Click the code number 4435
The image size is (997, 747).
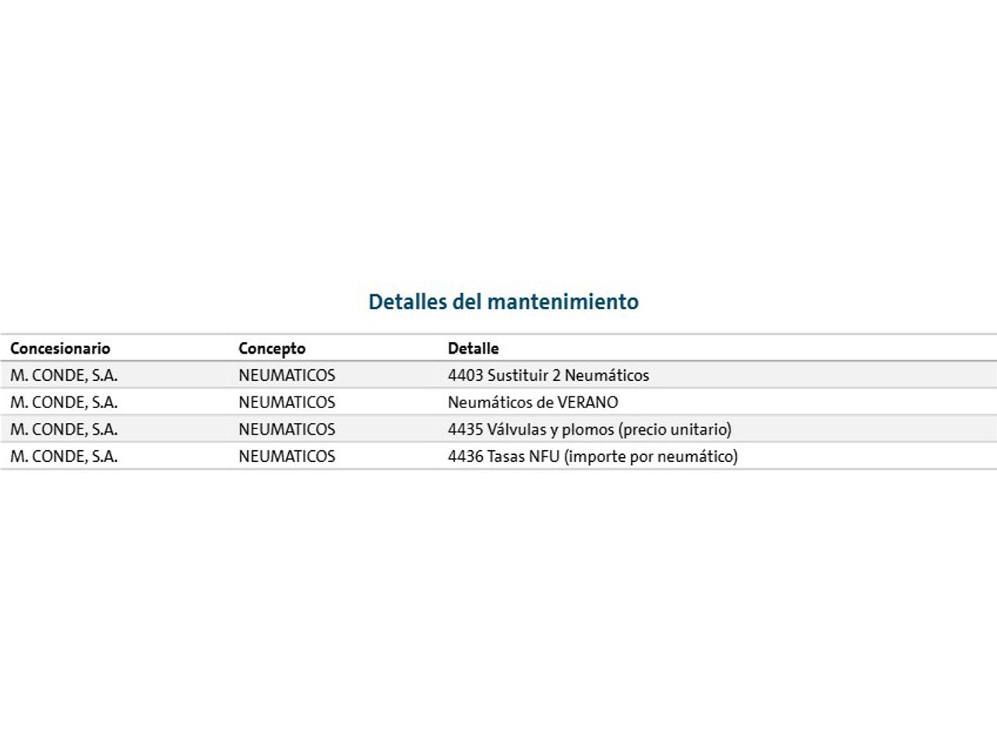(465, 429)
